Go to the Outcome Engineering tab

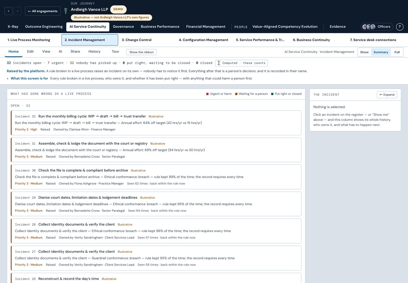point(44,26)
